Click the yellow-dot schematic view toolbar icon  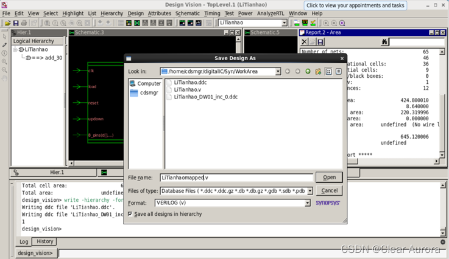[x=129, y=23]
